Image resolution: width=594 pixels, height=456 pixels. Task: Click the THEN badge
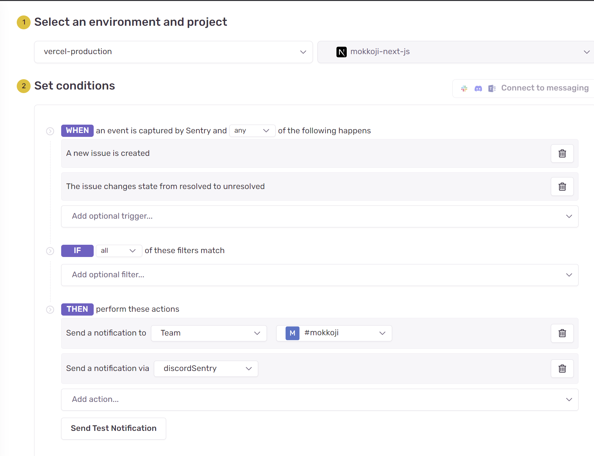[x=77, y=309]
